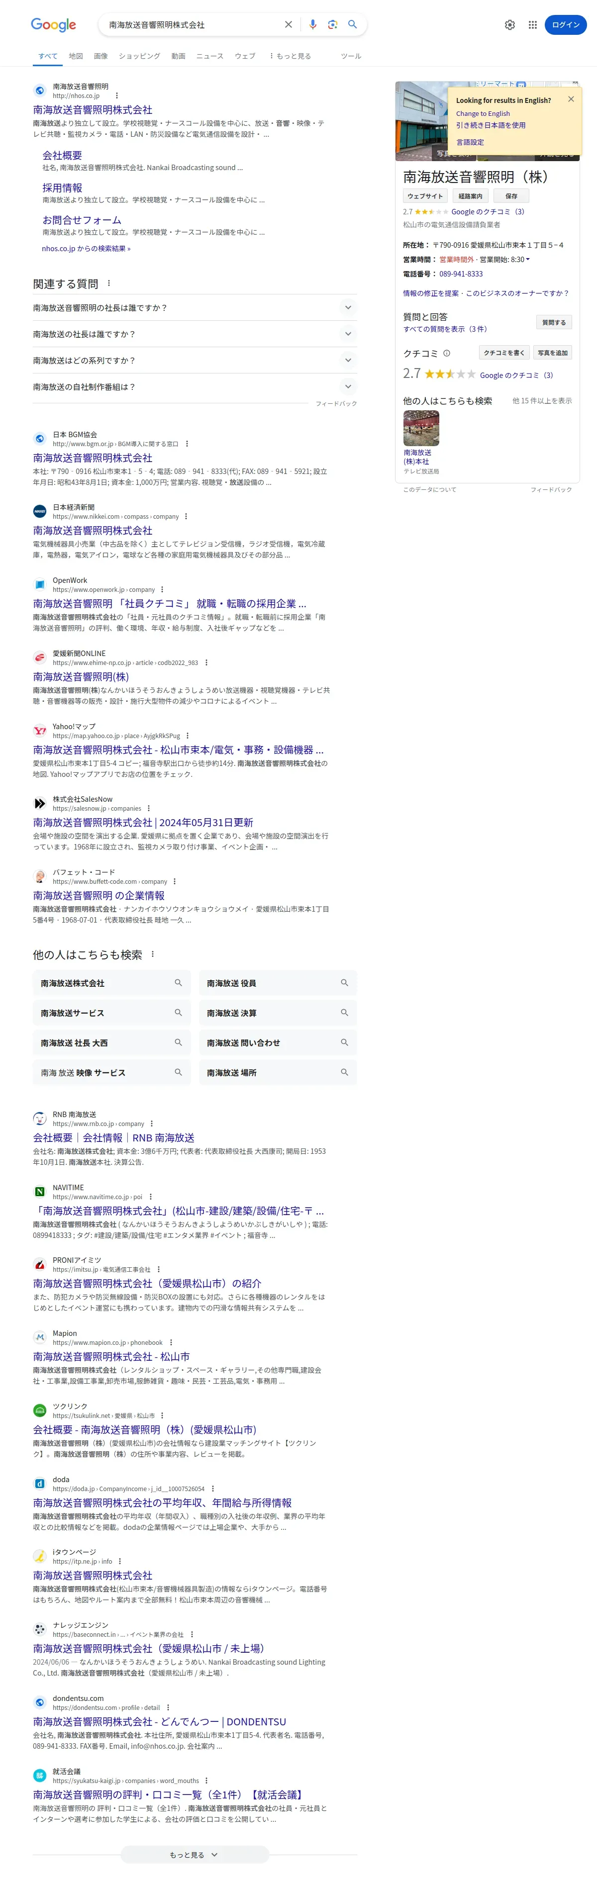
Task: Open the three-dot menu on the RNB 南海放送 result
Action: (x=152, y=1124)
